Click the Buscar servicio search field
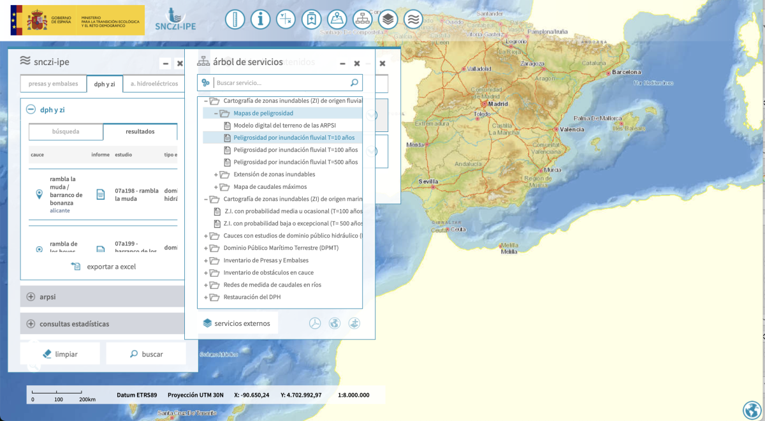765x421 pixels. coord(280,83)
